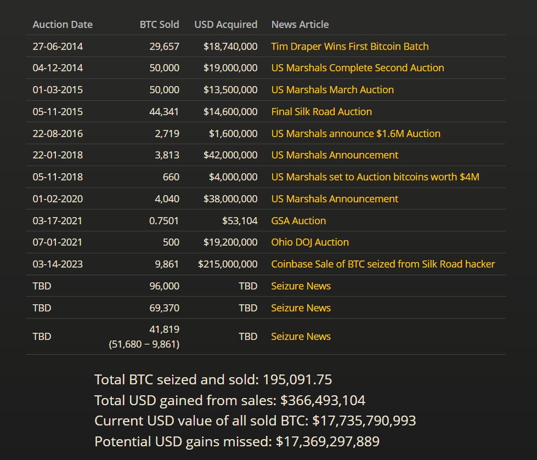This screenshot has height=460, width=537.
Task: Follow the Final Silk Road Auction link
Action: 321,112
